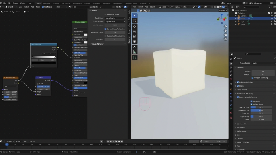Toggle the Bloom checkbox
276x155 pixels.
tap(238, 86)
